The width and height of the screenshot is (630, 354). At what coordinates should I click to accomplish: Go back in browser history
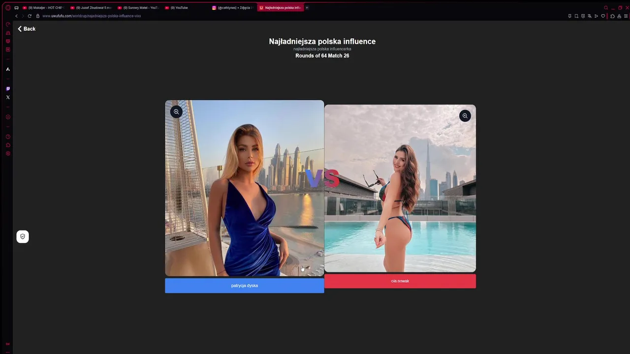click(x=16, y=16)
